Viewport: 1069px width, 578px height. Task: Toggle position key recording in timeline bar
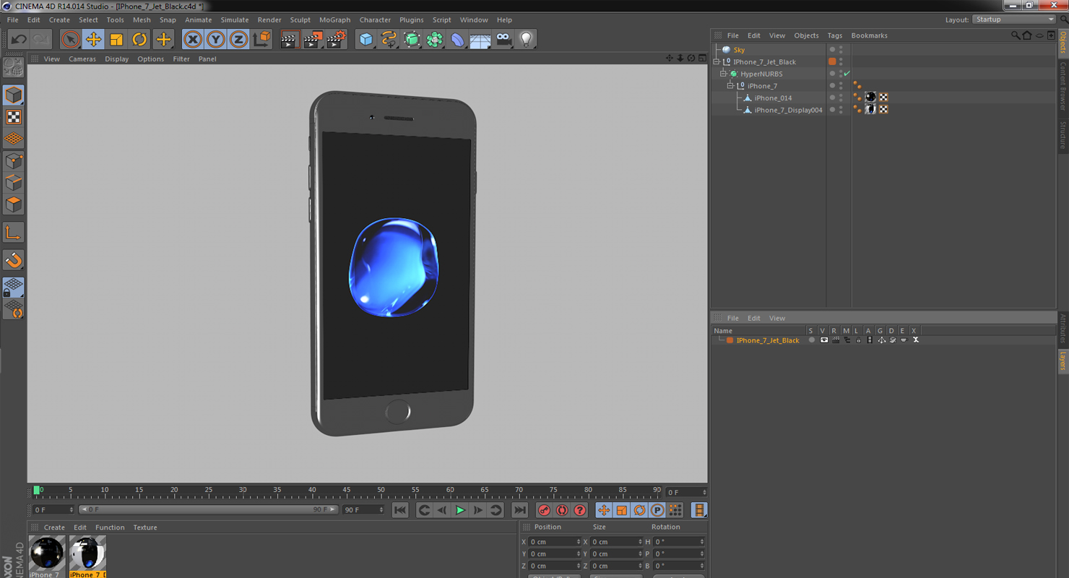[x=604, y=510]
